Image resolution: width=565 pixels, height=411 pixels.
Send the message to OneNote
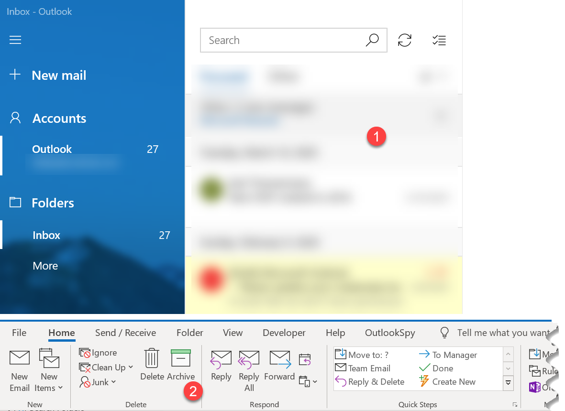[x=535, y=387]
